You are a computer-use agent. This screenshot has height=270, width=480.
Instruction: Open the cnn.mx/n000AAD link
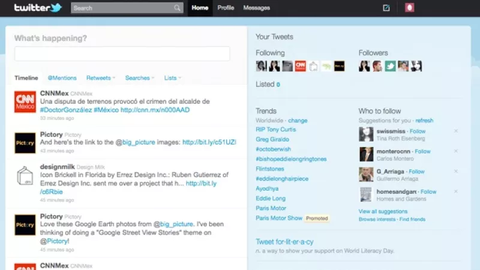[x=155, y=110]
